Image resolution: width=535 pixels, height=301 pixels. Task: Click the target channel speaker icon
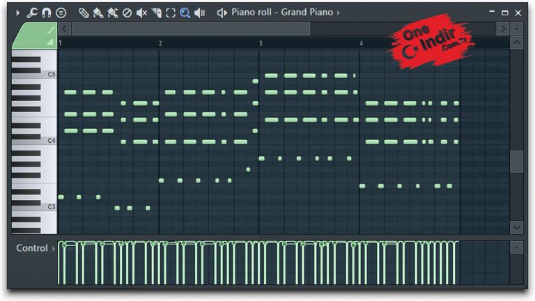coord(222,13)
